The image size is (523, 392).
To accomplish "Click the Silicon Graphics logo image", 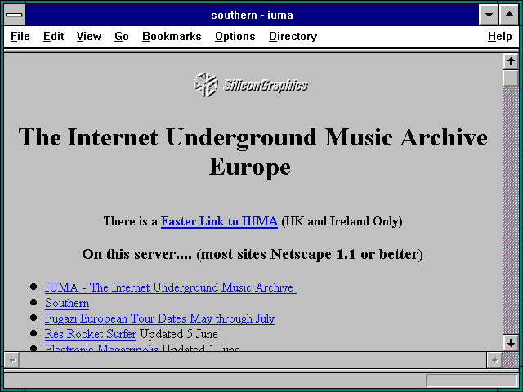I will point(251,85).
